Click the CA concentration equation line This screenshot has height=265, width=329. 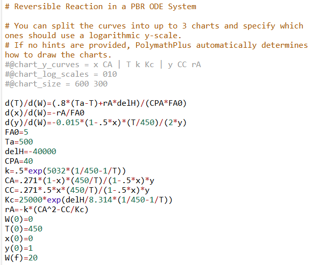[x=79, y=181]
